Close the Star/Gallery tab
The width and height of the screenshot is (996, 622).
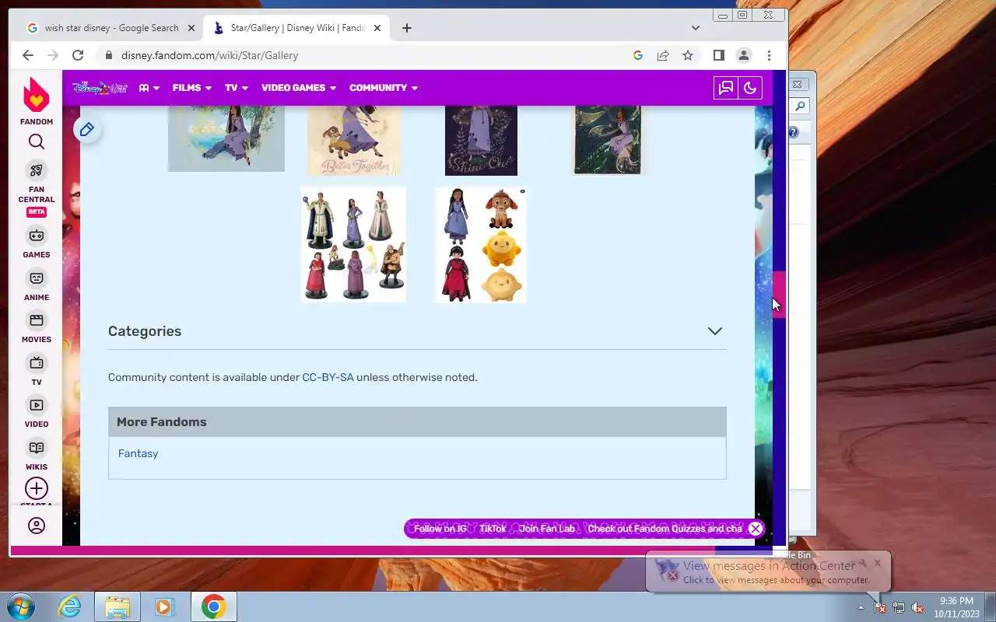point(377,28)
